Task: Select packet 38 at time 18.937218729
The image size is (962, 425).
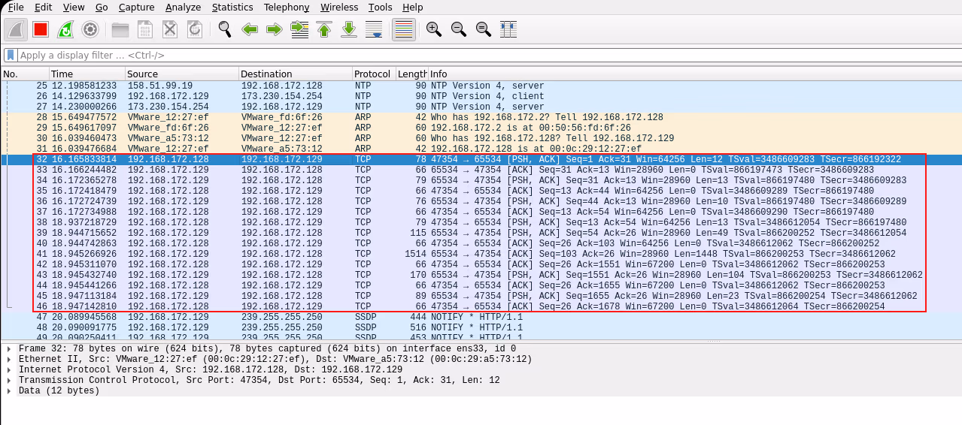Action: 481,222
